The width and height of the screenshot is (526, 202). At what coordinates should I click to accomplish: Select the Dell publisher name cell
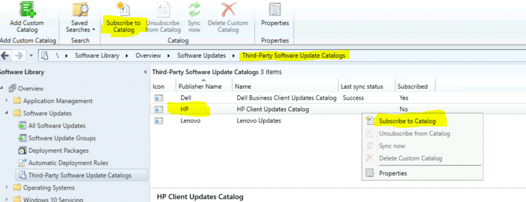point(186,98)
